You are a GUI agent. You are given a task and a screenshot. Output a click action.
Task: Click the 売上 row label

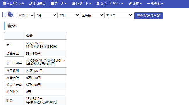(x=9, y=45)
